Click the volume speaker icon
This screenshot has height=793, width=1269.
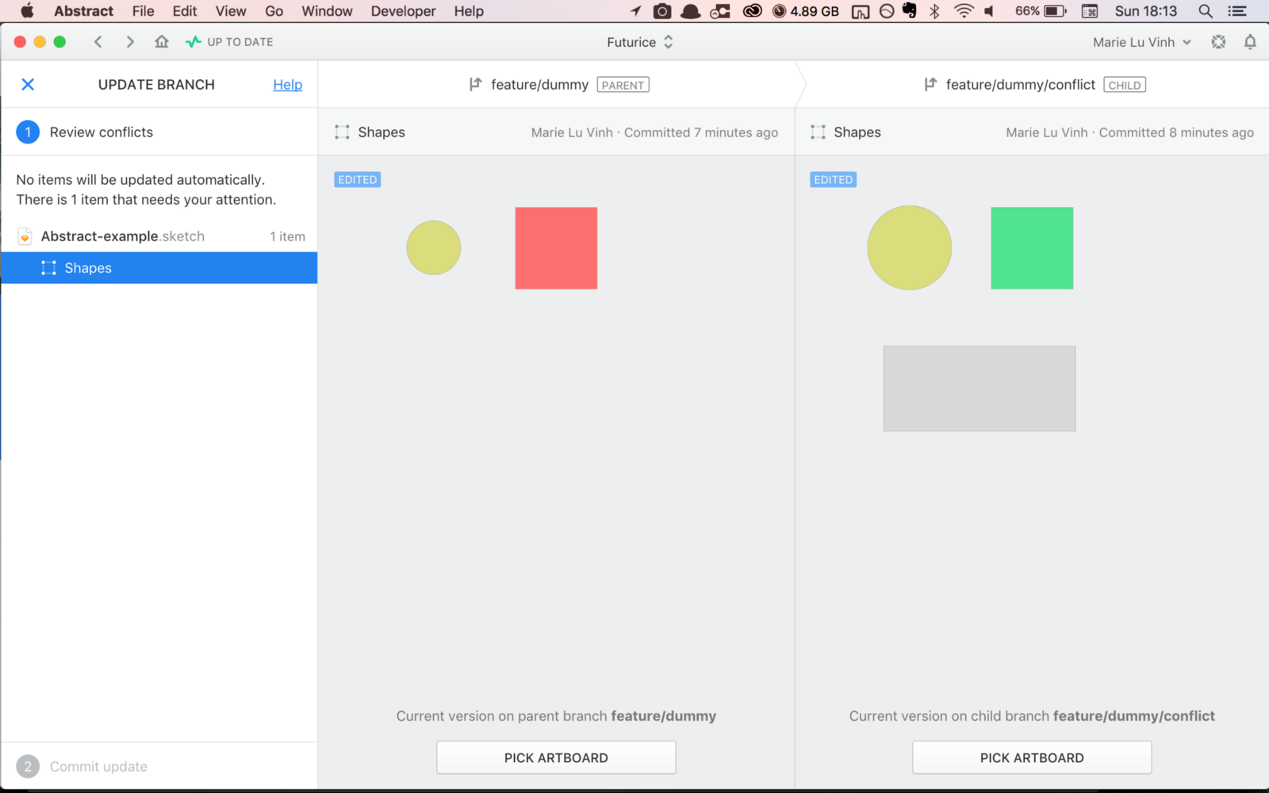pos(989,11)
